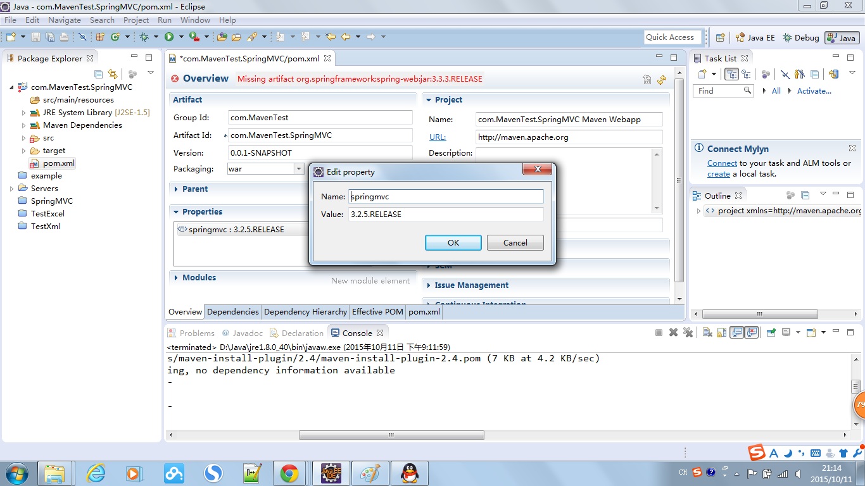Open the QQ penguin taskbar icon

click(409, 473)
